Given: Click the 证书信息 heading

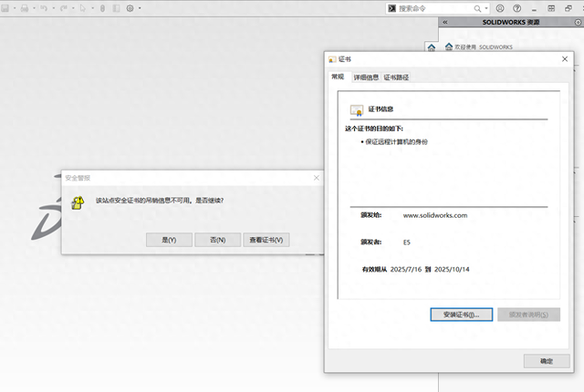Looking at the screenshot, I should click(381, 109).
